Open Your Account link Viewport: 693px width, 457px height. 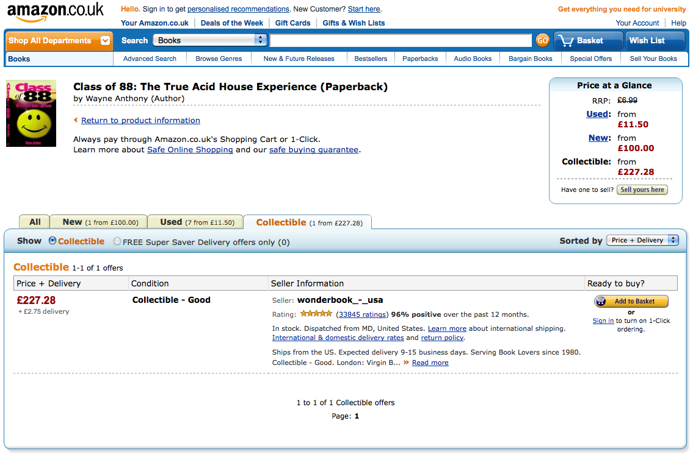(x=637, y=23)
